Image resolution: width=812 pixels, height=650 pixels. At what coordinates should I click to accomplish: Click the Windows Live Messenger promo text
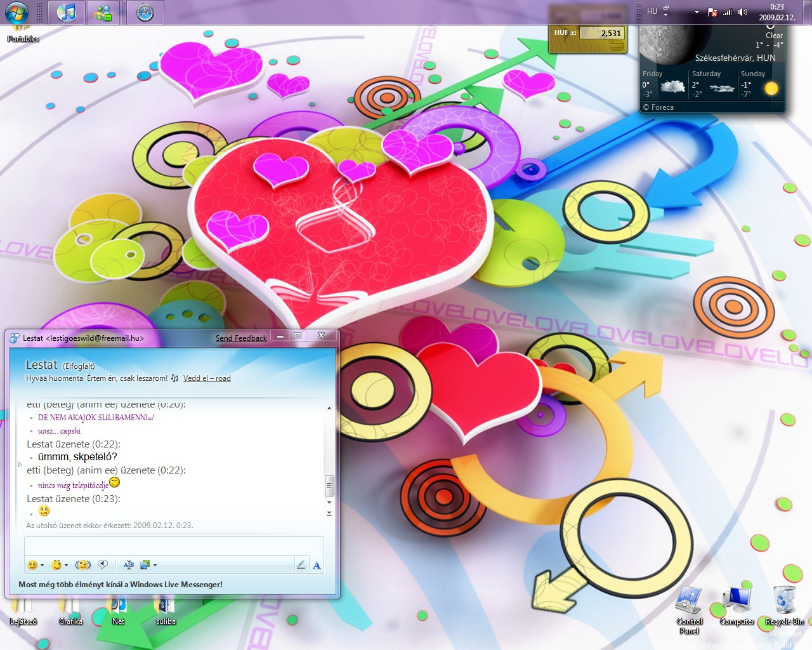click(121, 585)
